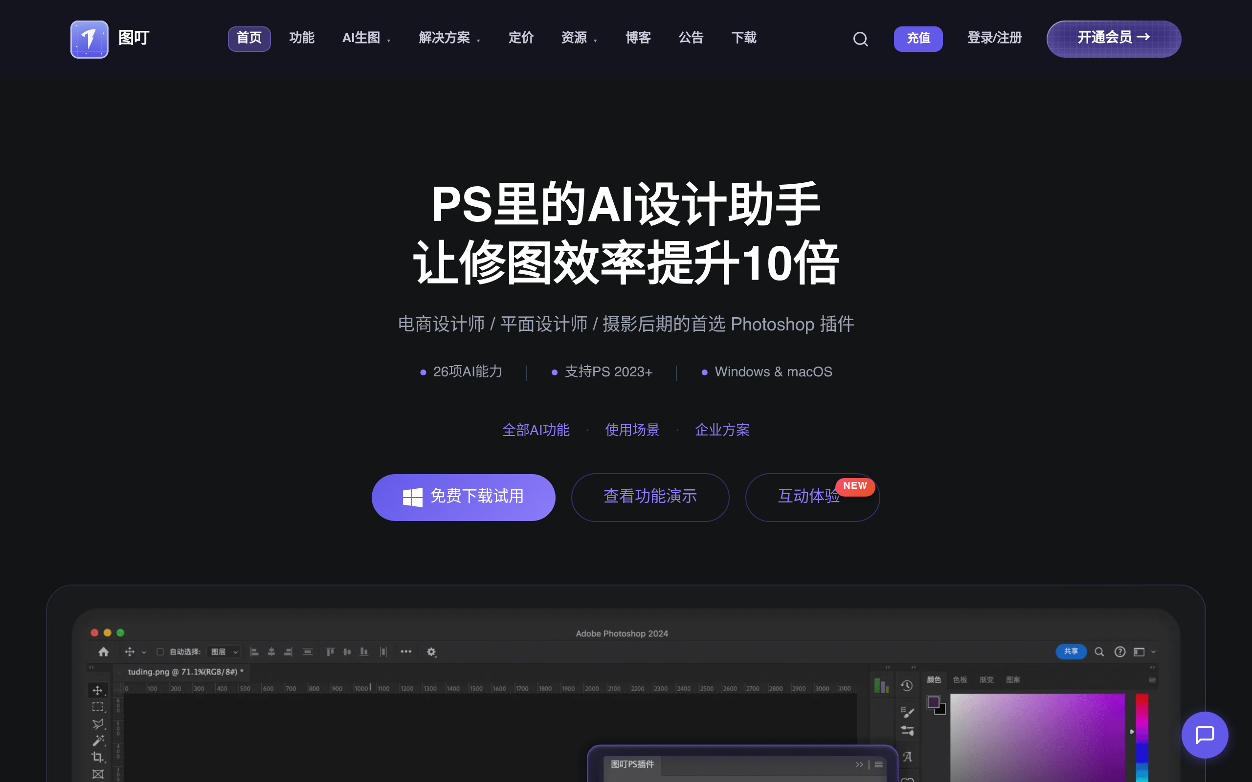Click the hue slider strip in color panel
The image size is (1252, 782).
tap(1142, 738)
